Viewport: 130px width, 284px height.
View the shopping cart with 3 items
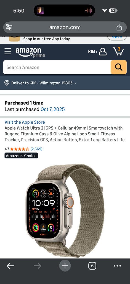pos(118,51)
